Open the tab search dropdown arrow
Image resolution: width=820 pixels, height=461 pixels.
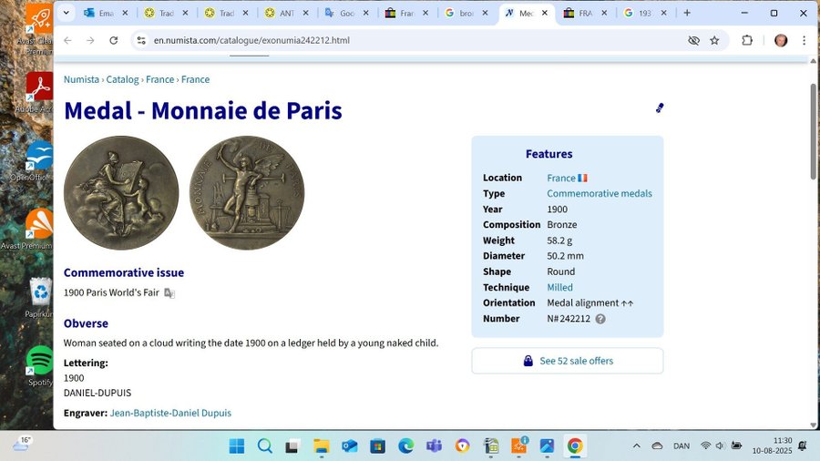(x=66, y=14)
